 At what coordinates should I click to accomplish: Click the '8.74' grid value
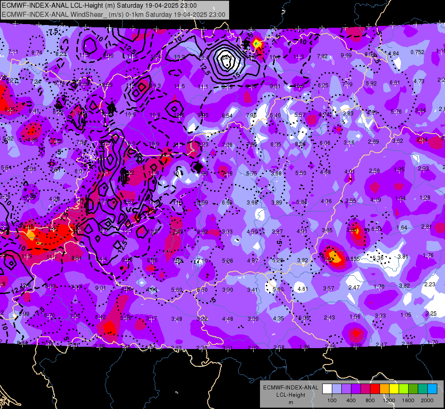pyautogui.click(x=37, y=53)
